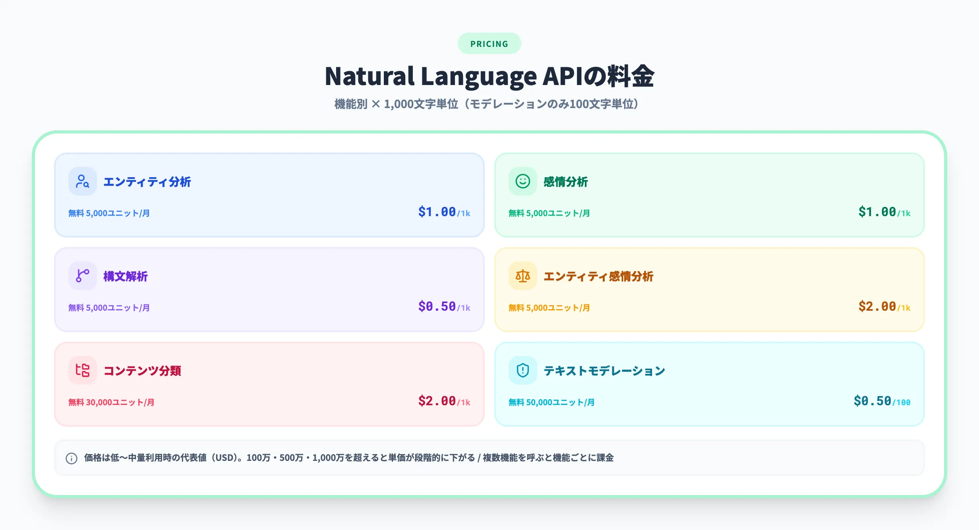This screenshot has height=530, width=979.
Task: Click the テキストモデレーション shield icon
Action: point(522,370)
